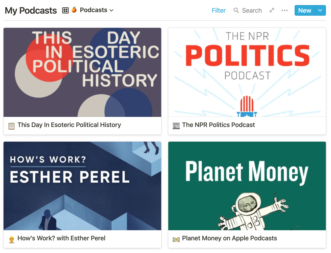Viewport: 331px width, 253px height.
Task: Click the peach emoji beside Podcasts
Action: [74, 10]
